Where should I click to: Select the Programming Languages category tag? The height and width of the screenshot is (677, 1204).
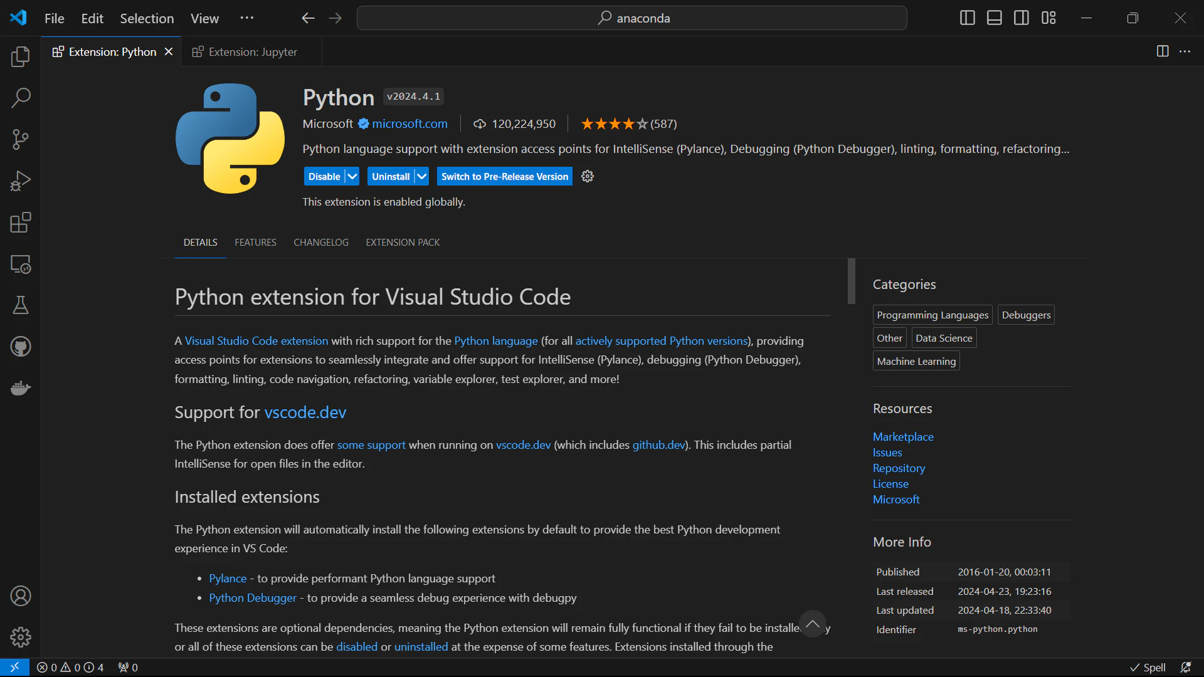point(932,315)
